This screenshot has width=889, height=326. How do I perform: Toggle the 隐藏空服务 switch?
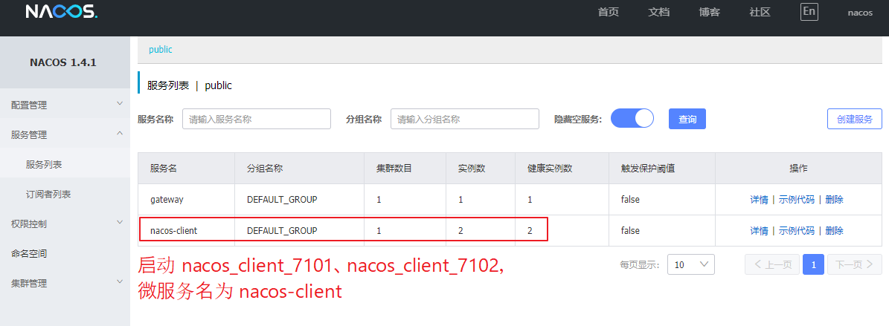[x=632, y=118]
